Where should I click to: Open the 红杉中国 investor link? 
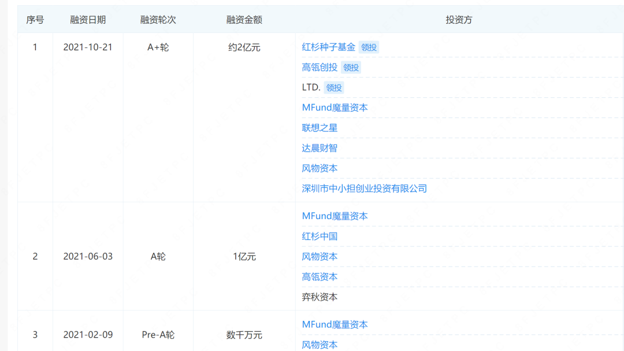coord(320,237)
